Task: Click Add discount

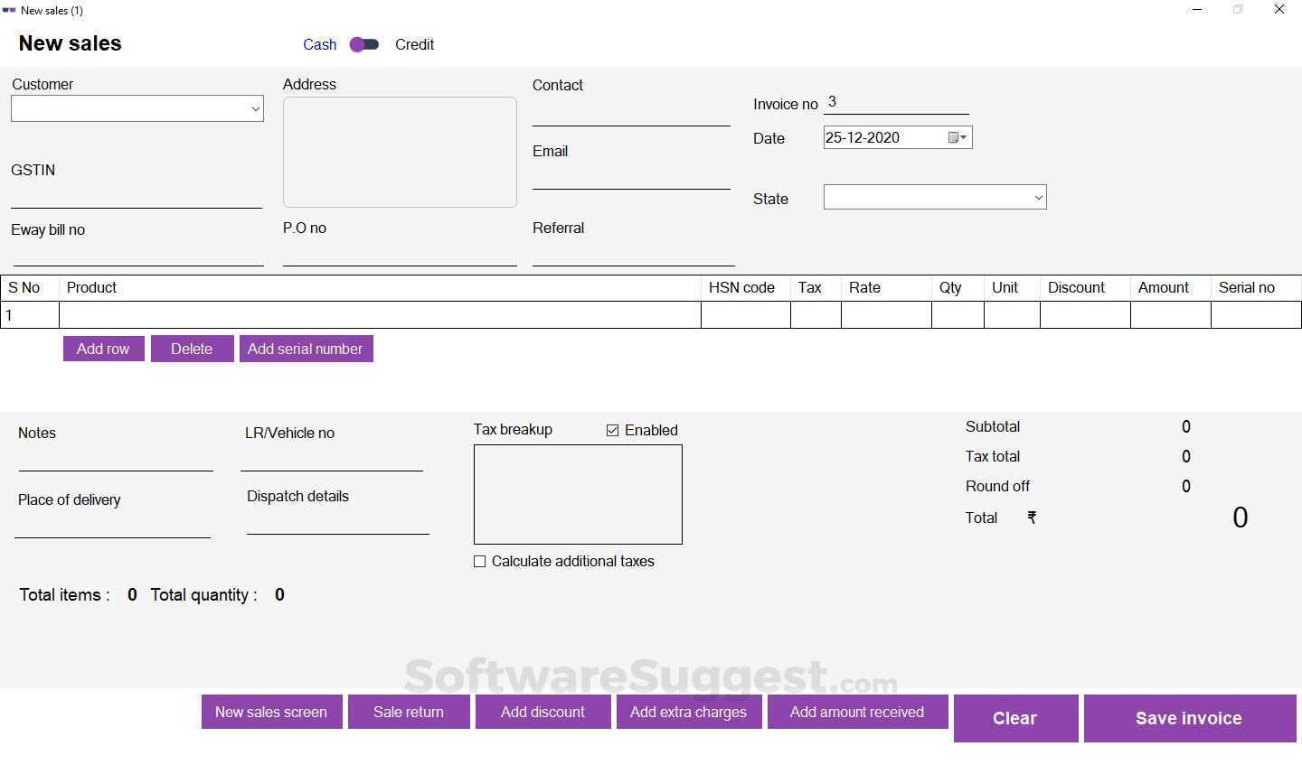Action: [542, 712]
